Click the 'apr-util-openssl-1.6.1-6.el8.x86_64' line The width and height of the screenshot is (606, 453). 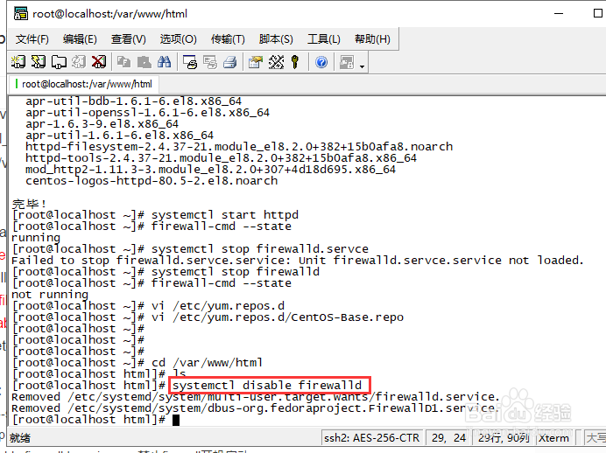148,113
